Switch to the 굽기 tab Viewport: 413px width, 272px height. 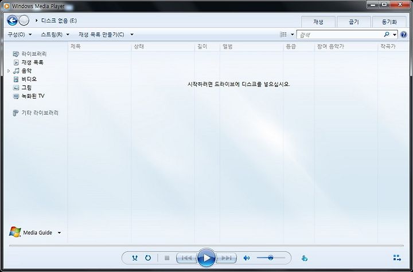point(354,22)
